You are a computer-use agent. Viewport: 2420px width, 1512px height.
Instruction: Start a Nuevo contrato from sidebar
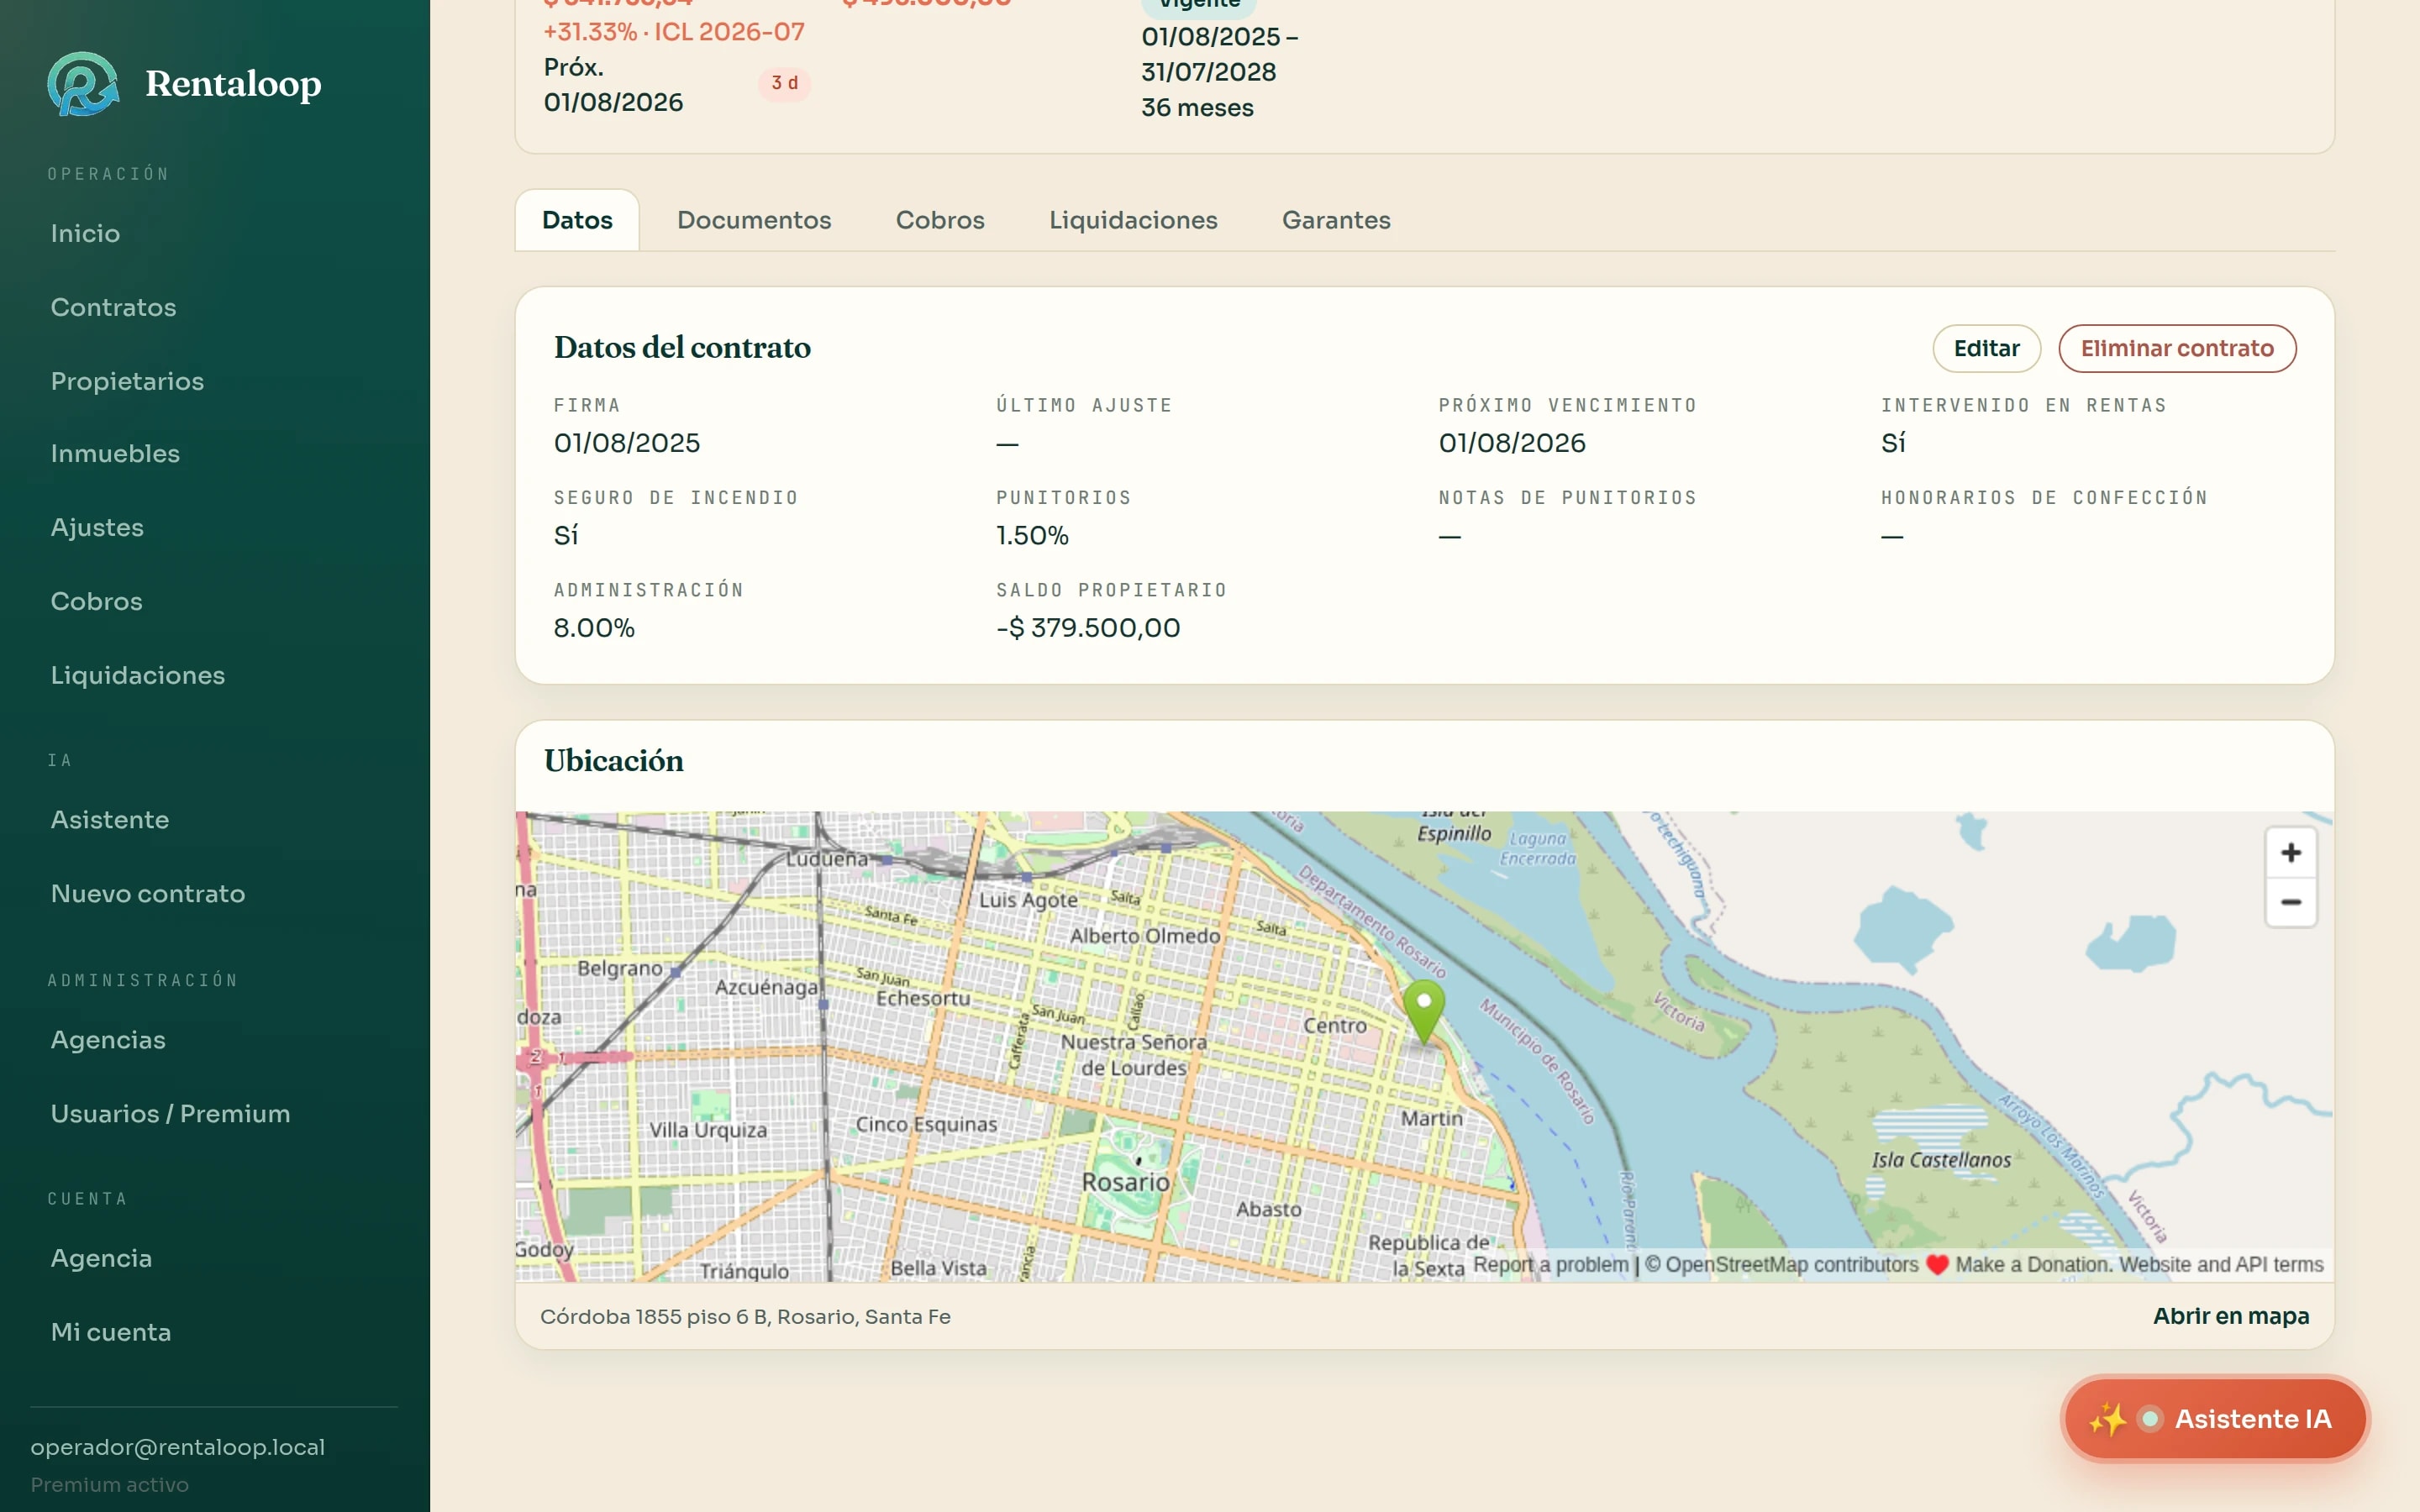click(148, 894)
